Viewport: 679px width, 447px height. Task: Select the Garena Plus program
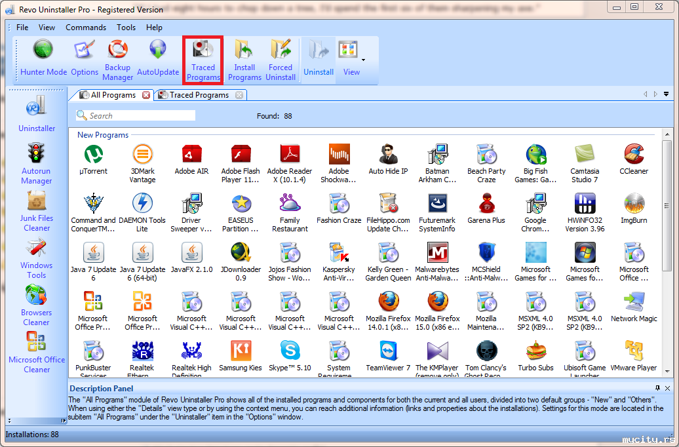coord(486,208)
